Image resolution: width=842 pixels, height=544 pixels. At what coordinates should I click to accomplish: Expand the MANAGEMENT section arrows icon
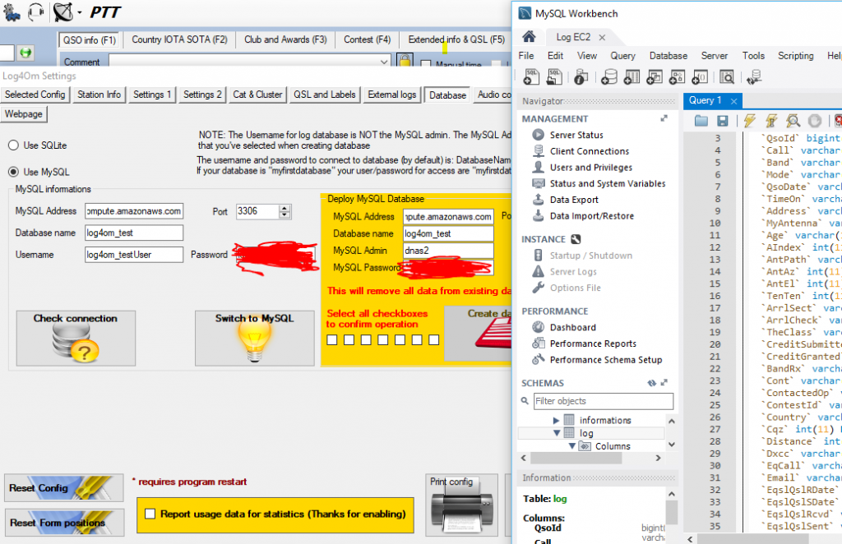point(664,118)
